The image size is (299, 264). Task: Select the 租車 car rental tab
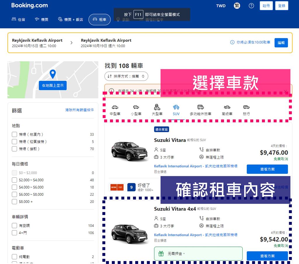[x=100, y=19]
